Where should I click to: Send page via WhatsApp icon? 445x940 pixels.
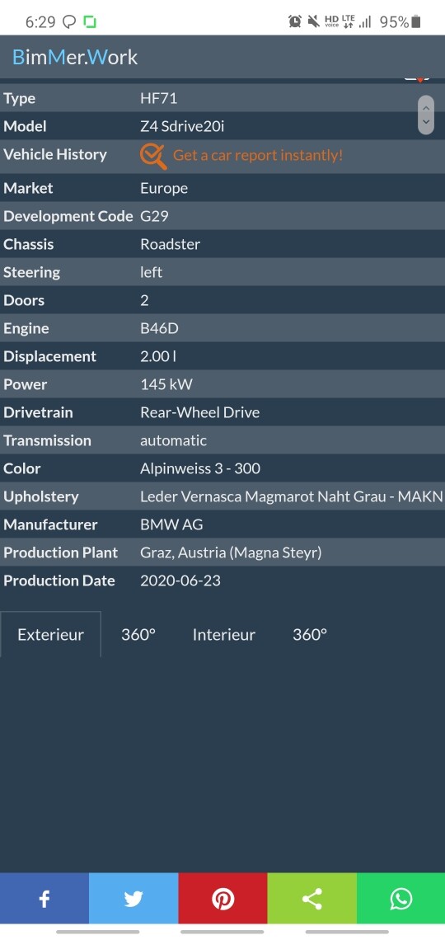[x=400, y=898]
